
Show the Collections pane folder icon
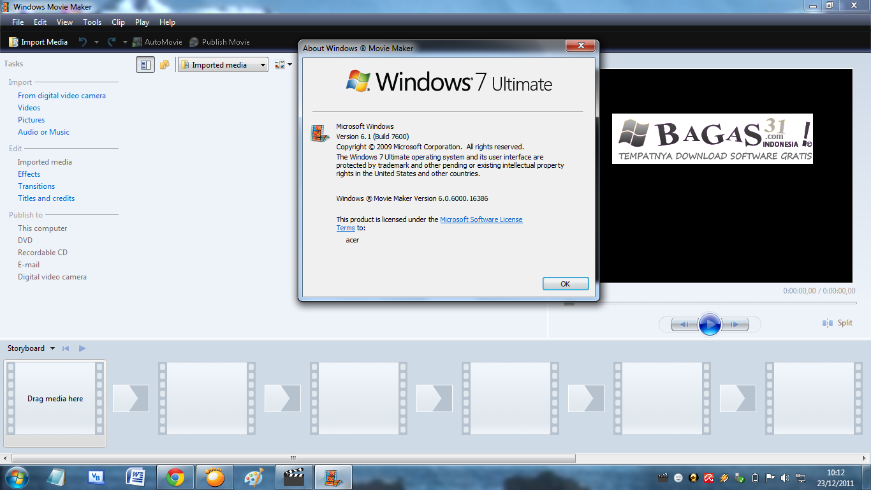165,64
